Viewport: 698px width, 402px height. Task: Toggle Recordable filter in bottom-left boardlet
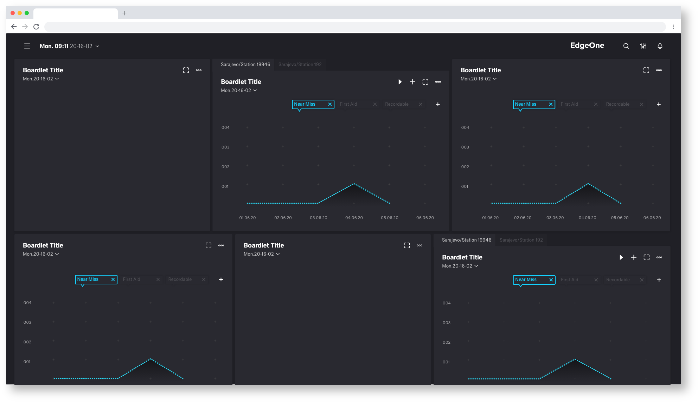point(180,279)
